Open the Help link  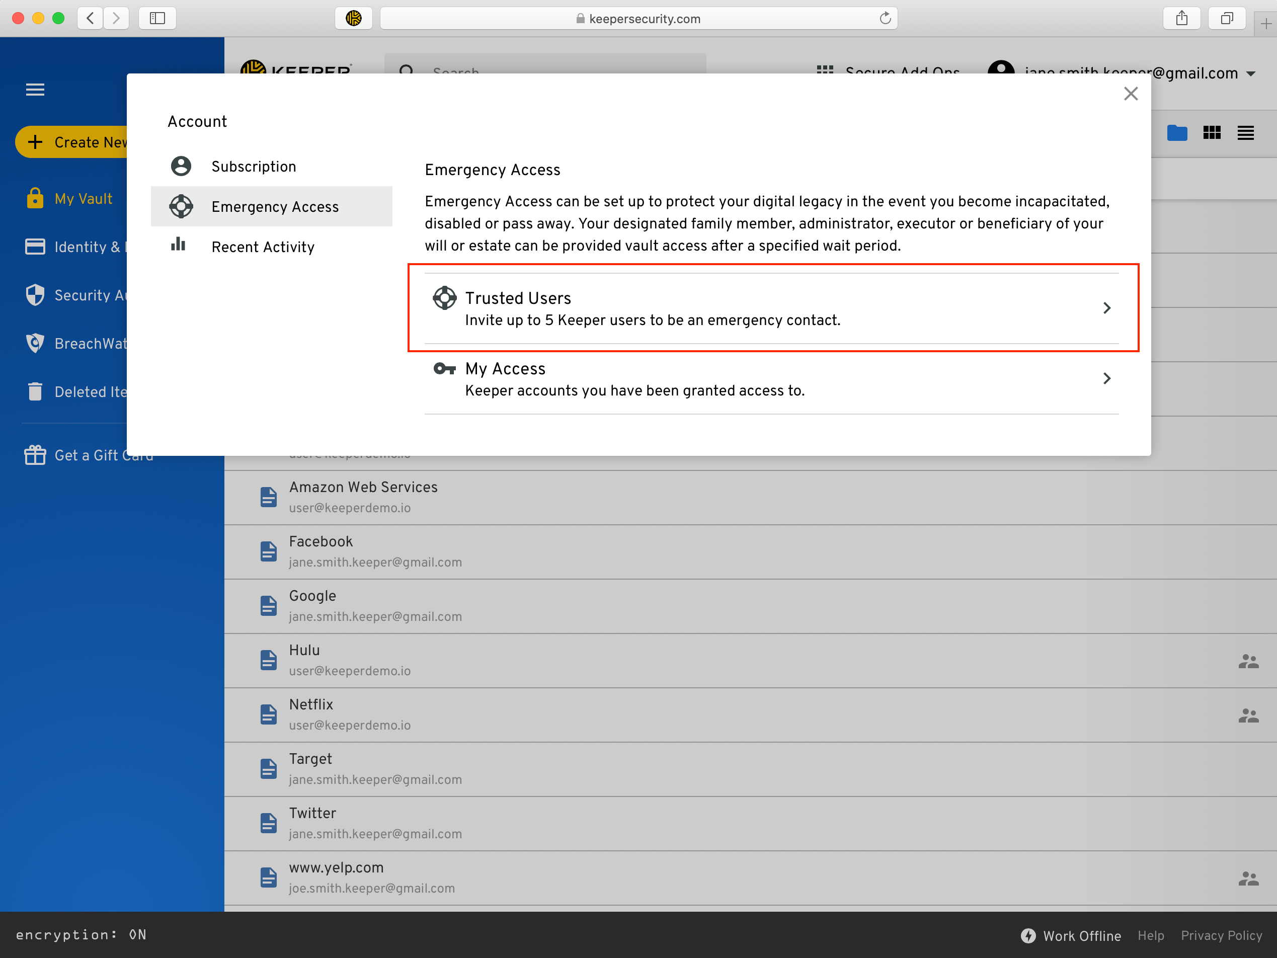coord(1151,935)
